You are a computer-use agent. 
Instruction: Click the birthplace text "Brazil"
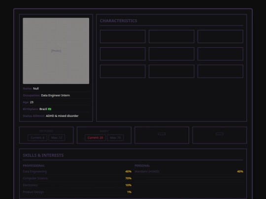[43, 109]
